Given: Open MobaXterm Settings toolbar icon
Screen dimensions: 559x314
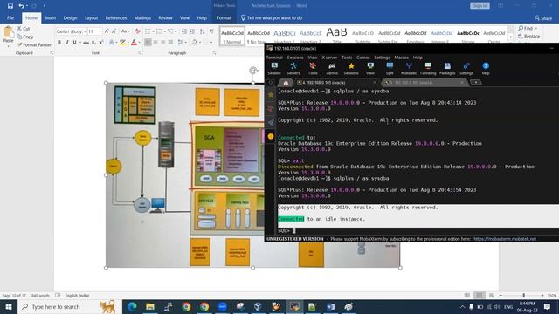Looking at the screenshot, I should (466, 68).
